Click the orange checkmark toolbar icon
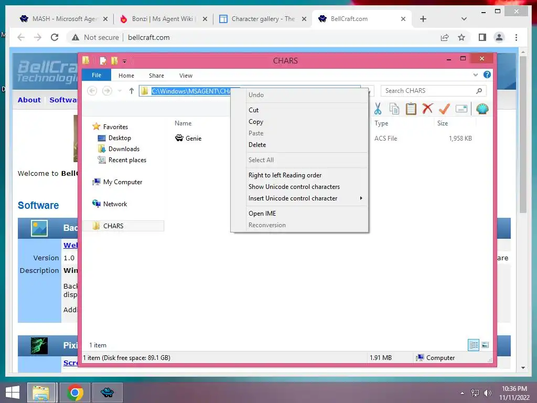 tap(444, 109)
